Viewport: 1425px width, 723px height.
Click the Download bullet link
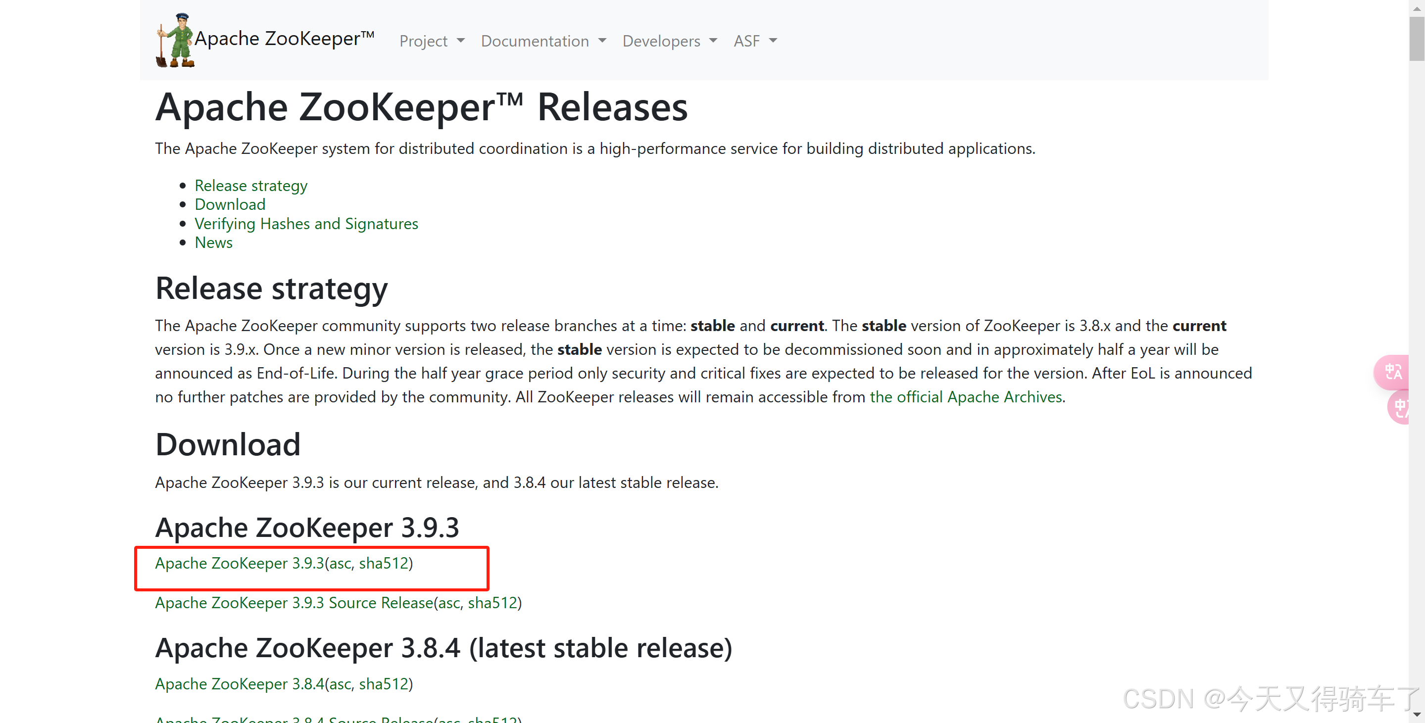(230, 205)
